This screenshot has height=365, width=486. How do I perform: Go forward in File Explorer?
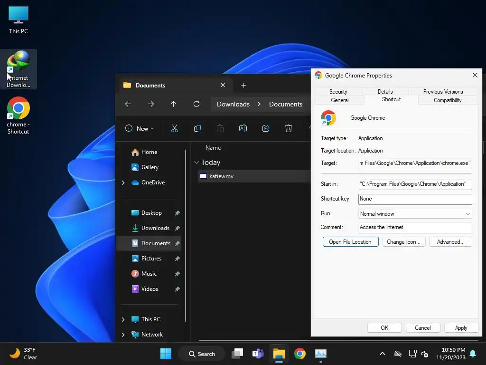point(151,104)
